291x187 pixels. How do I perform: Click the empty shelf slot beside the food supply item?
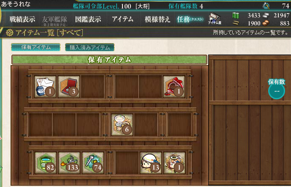coord(146,125)
